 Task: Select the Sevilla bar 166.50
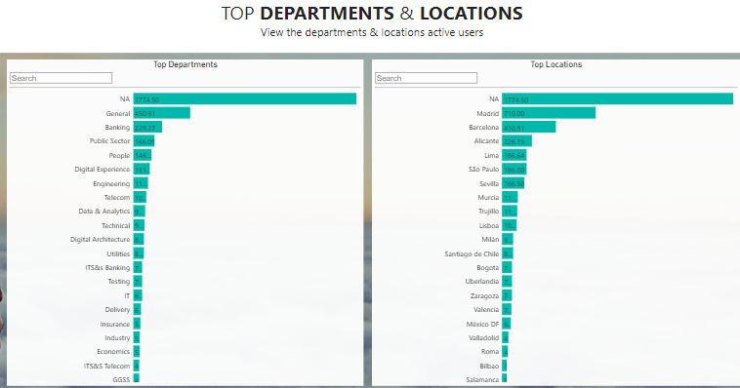[x=513, y=184]
